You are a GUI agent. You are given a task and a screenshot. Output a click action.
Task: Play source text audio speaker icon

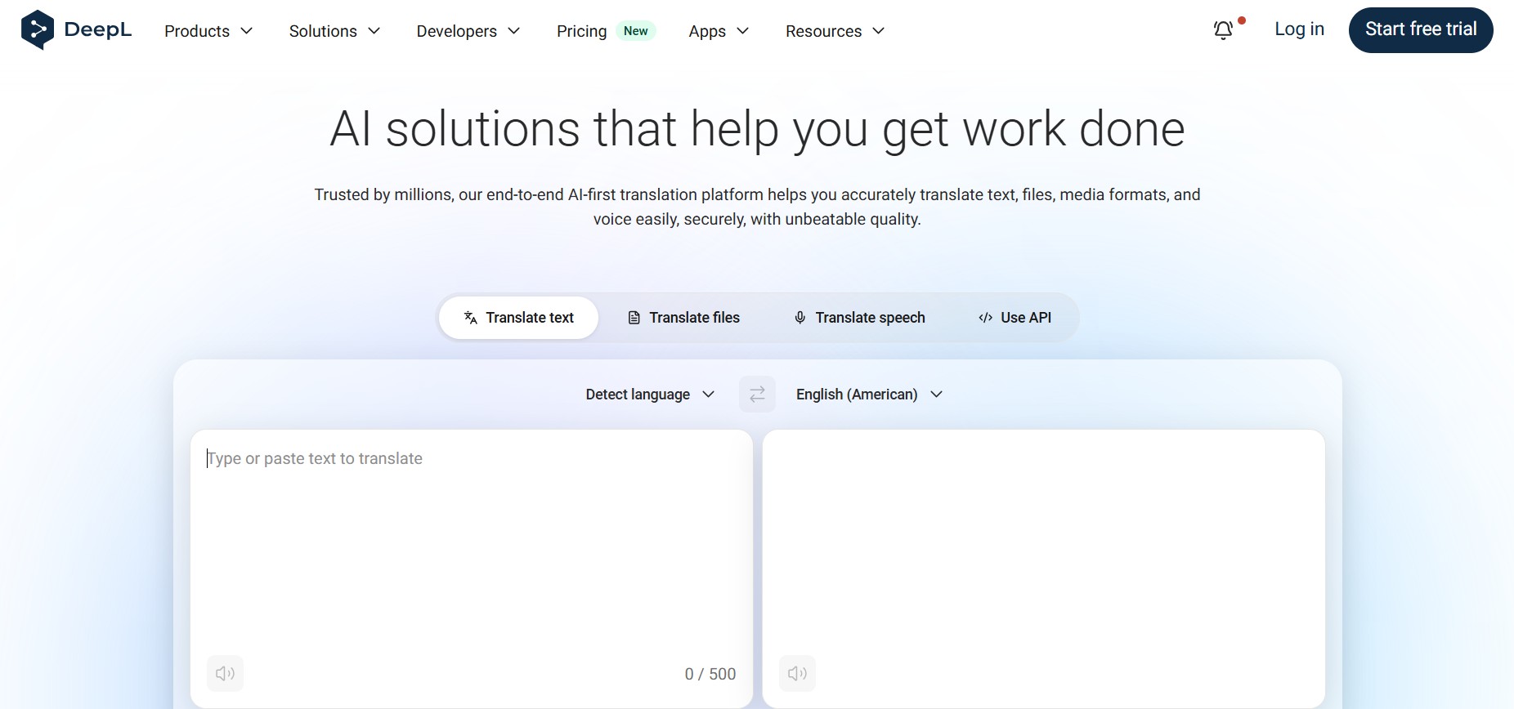tap(226, 673)
